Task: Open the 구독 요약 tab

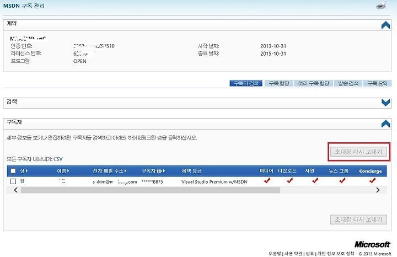Action: pyautogui.click(x=377, y=83)
